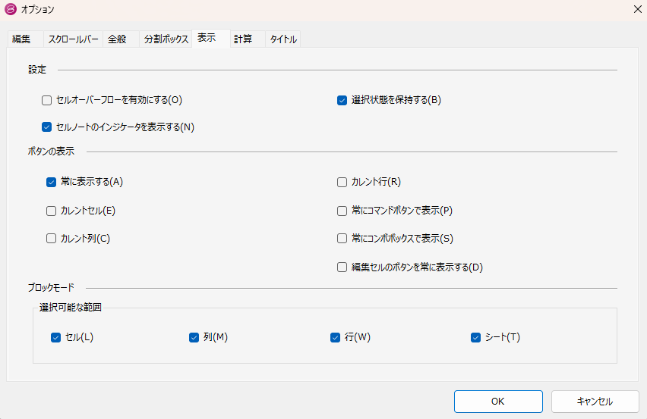Click the application icon in the title bar

point(11,9)
